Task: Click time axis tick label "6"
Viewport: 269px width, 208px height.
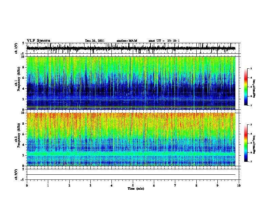Action: pyautogui.click(x=154, y=186)
